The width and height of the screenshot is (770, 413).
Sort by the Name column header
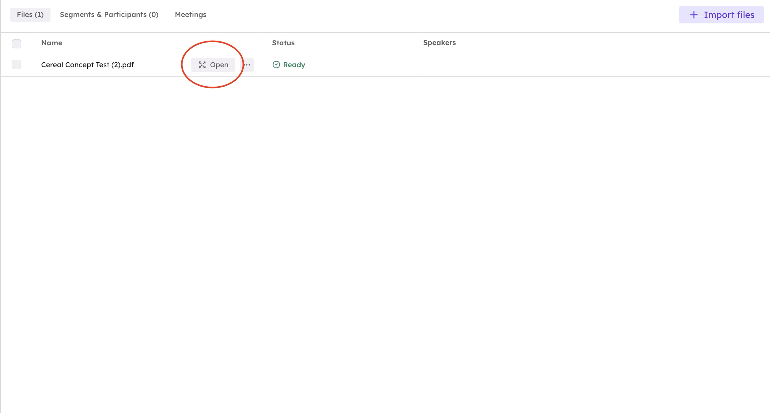click(52, 43)
